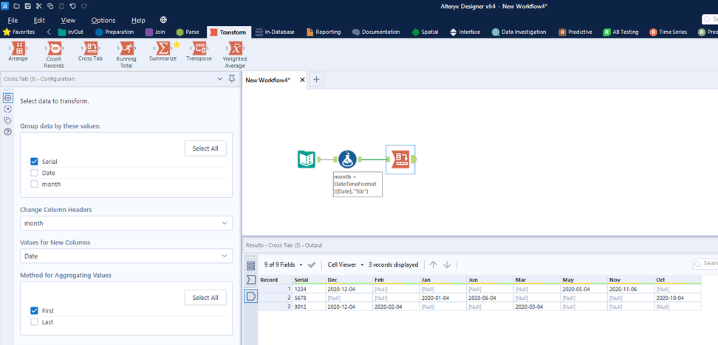
Task: Select the Count Records tool icon
Action: click(55, 49)
